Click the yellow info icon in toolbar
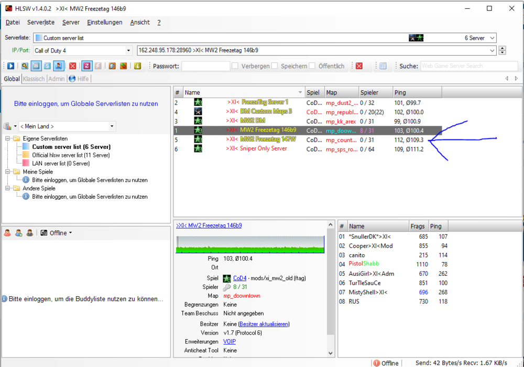524x367 pixels. point(137,66)
